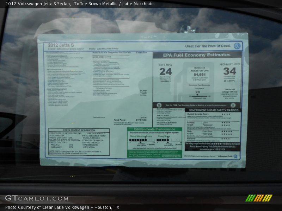Screen dimensions: 282x211
Task: Click the photo title '2012 Volkswagen Jetta S Sedan'
Action: tap(38, 4)
